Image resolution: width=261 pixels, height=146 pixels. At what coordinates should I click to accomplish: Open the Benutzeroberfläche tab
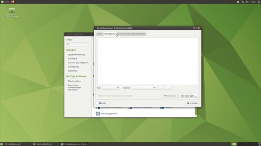click(x=136, y=34)
